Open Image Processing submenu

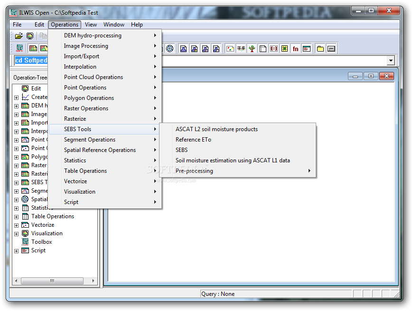pos(105,46)
